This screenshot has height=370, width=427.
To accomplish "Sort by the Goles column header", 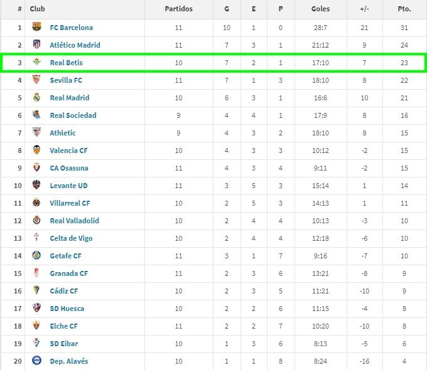I will (320, 9).
